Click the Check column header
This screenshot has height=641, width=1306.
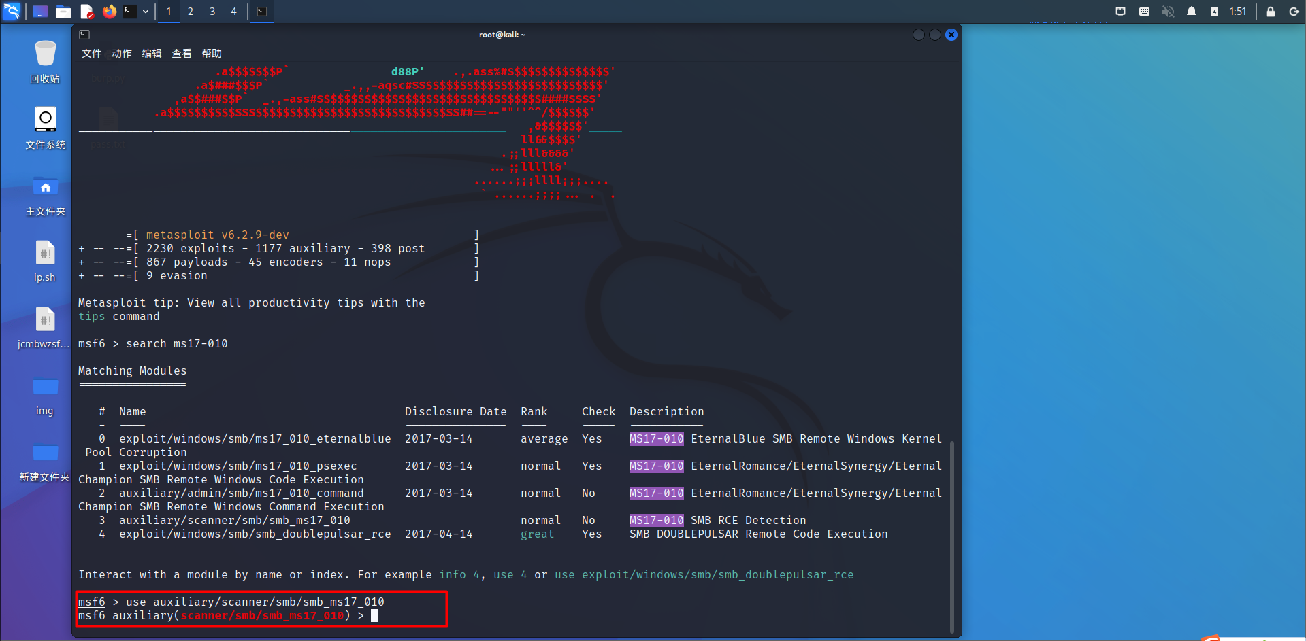[599, 412]
